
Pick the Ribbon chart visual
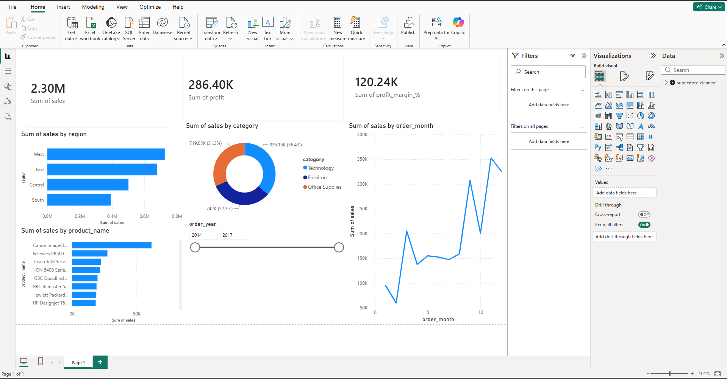pyautogui.click(x=598, y=116)
